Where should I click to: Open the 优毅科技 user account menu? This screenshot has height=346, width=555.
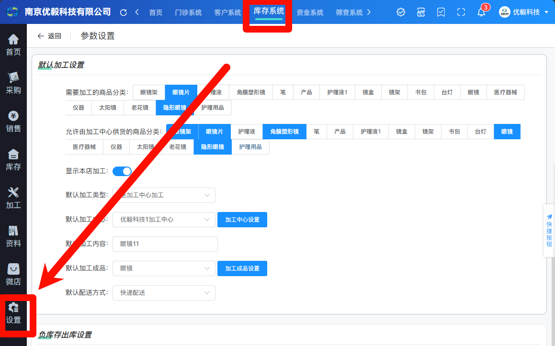click(x=524, y=12)
